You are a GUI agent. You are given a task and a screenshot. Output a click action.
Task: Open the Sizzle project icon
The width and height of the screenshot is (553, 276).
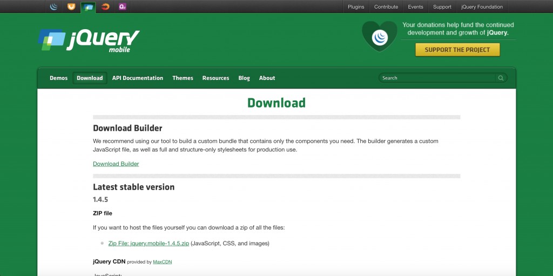click(105, 6)
